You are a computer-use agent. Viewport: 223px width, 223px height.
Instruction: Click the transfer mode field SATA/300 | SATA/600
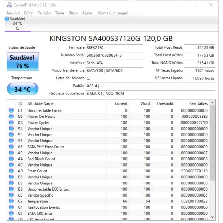pyautogui.click(x=114, y=70)
